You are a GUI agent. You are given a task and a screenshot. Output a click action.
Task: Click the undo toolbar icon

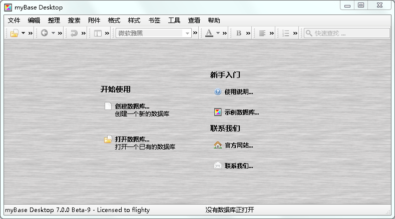click(x=74, y=33)
